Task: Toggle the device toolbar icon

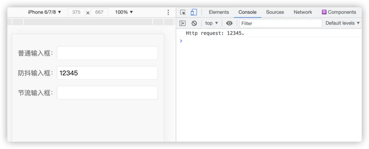Action: click(194, 12)
